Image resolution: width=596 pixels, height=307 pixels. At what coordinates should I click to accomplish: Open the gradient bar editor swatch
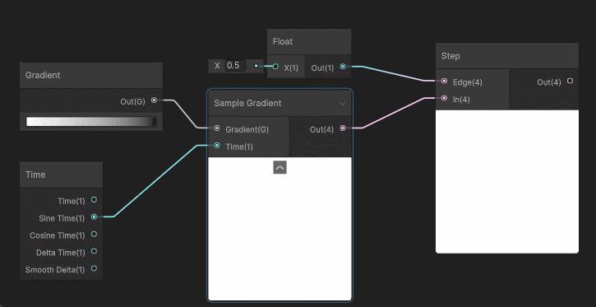91,122
